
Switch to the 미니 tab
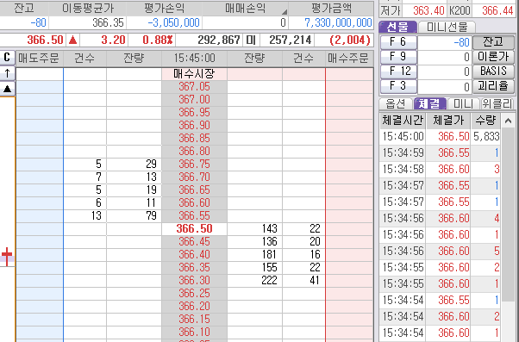(463, 104)
